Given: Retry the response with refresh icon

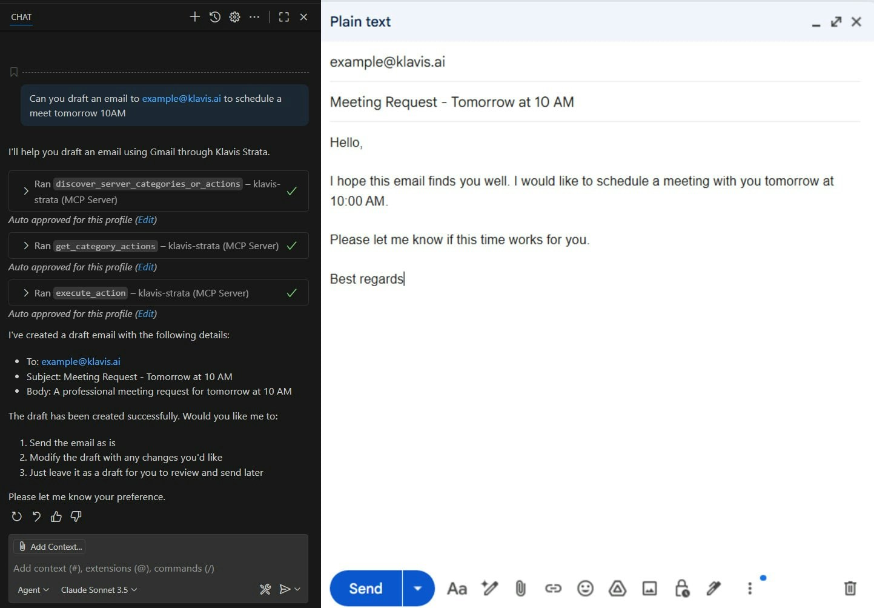Looking at the screenshot, I should [x=17, y=516].
